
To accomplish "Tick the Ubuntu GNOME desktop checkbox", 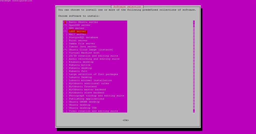I will (65, 102).
